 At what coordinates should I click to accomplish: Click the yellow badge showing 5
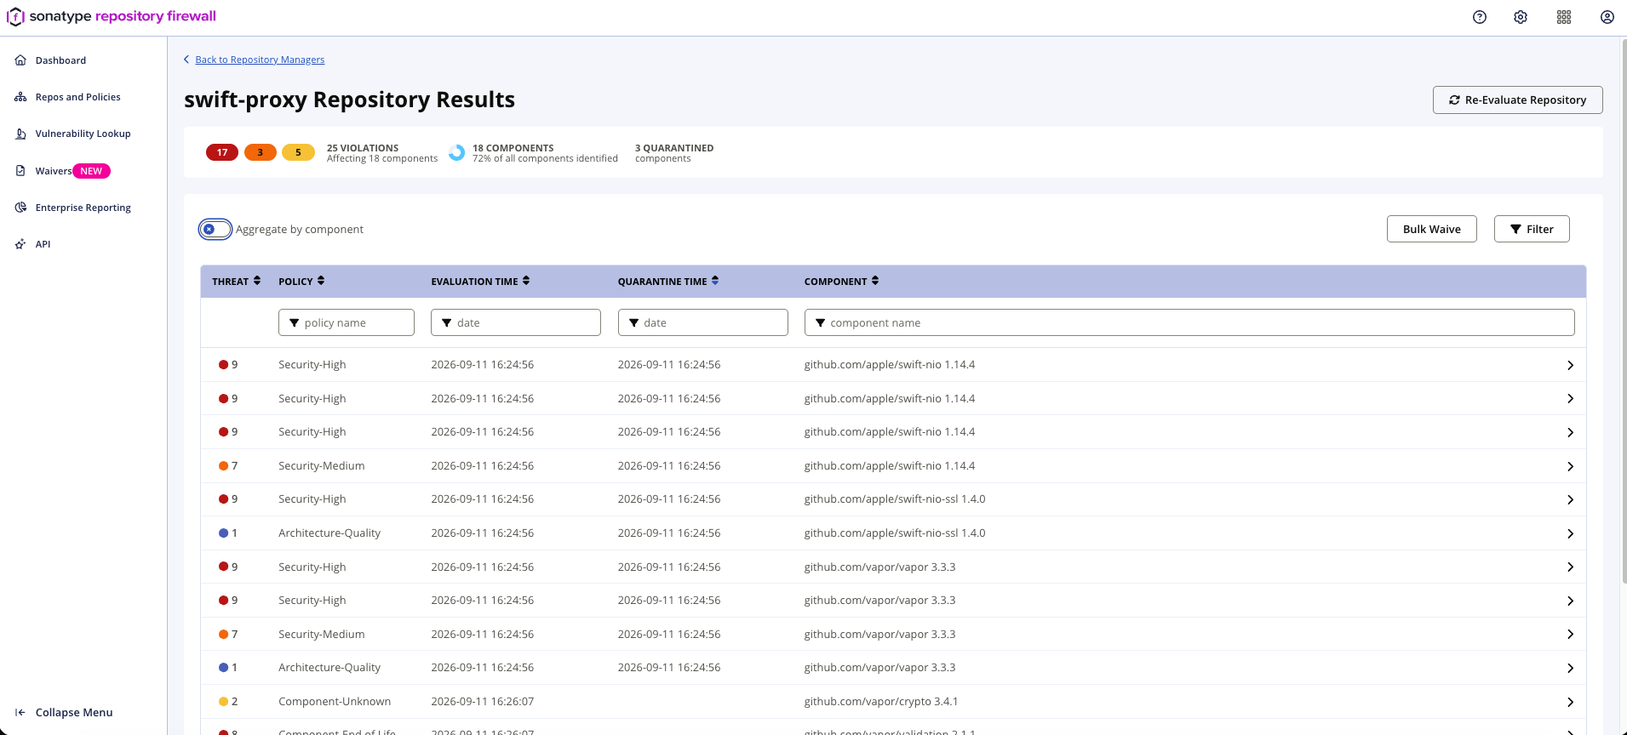(x=298, y=152)
